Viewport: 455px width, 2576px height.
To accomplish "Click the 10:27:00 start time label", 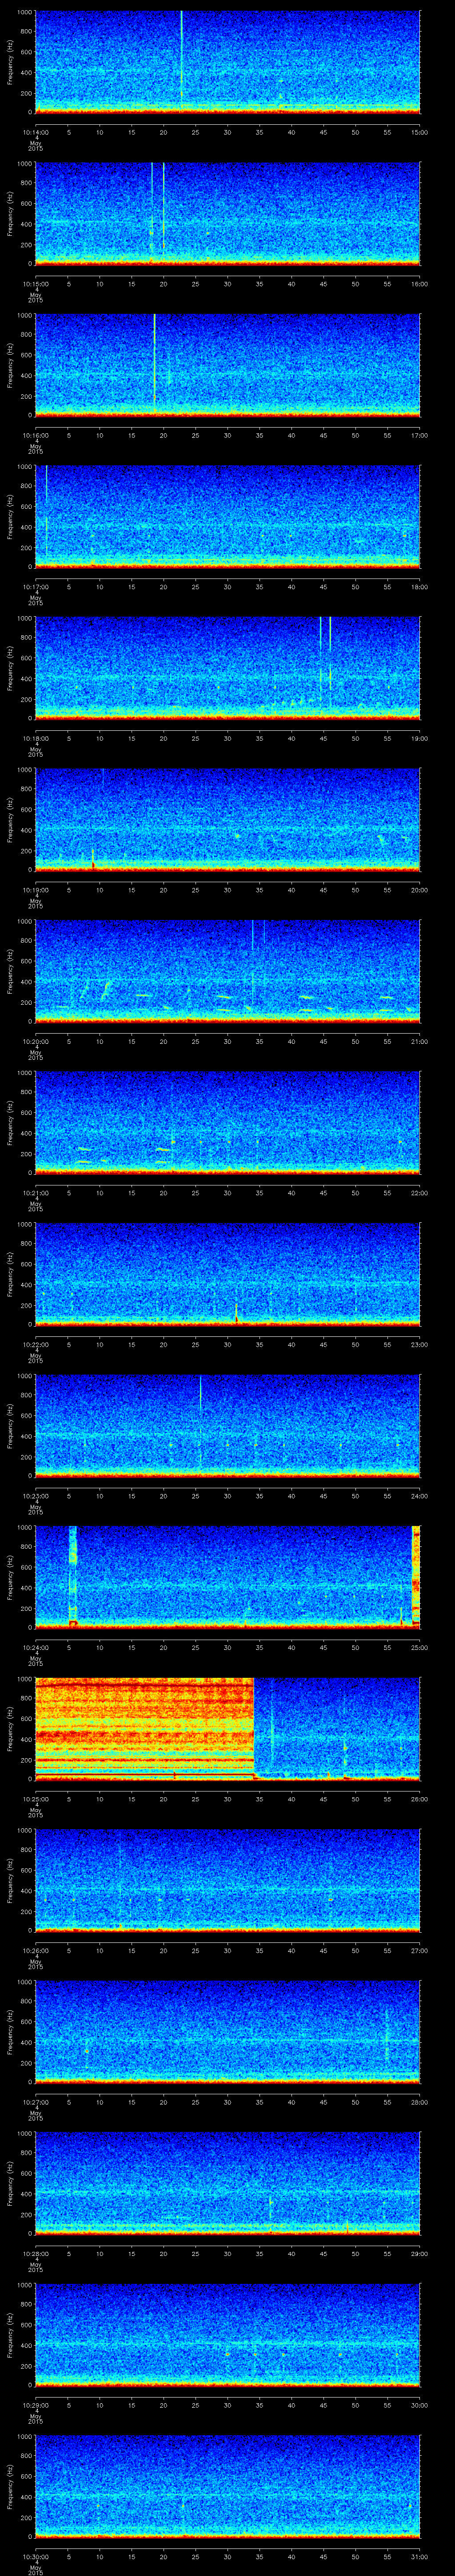I will click(35, 2102).
